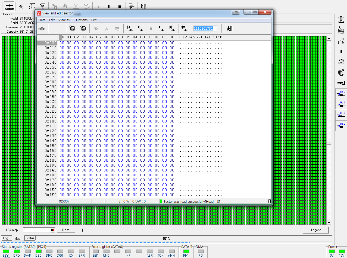347x258 pixels.
Task: Click the RESET icon in right sidebar
Action: (341, 30)
